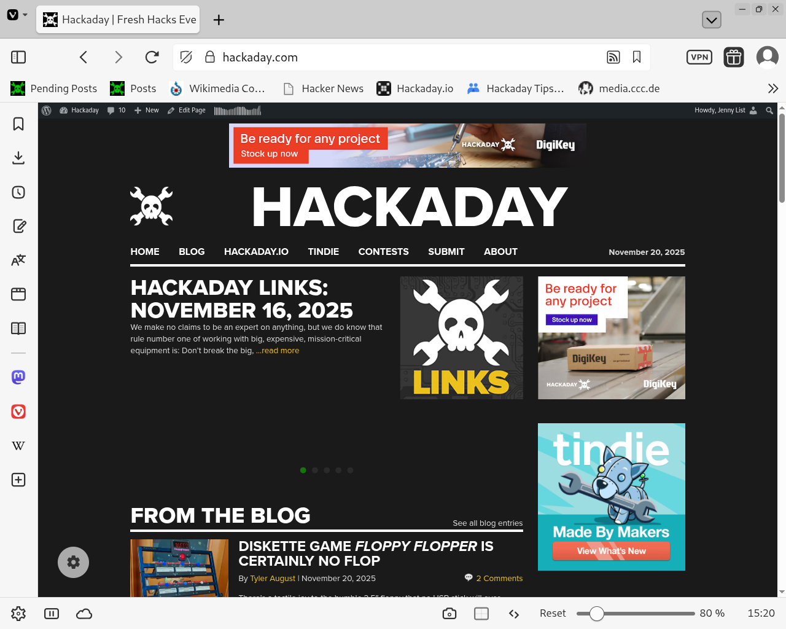Follow the 'See all blog entries' link
Viewport: 786px width, 629px height.
pyautogui.click(x=488, y=523)
